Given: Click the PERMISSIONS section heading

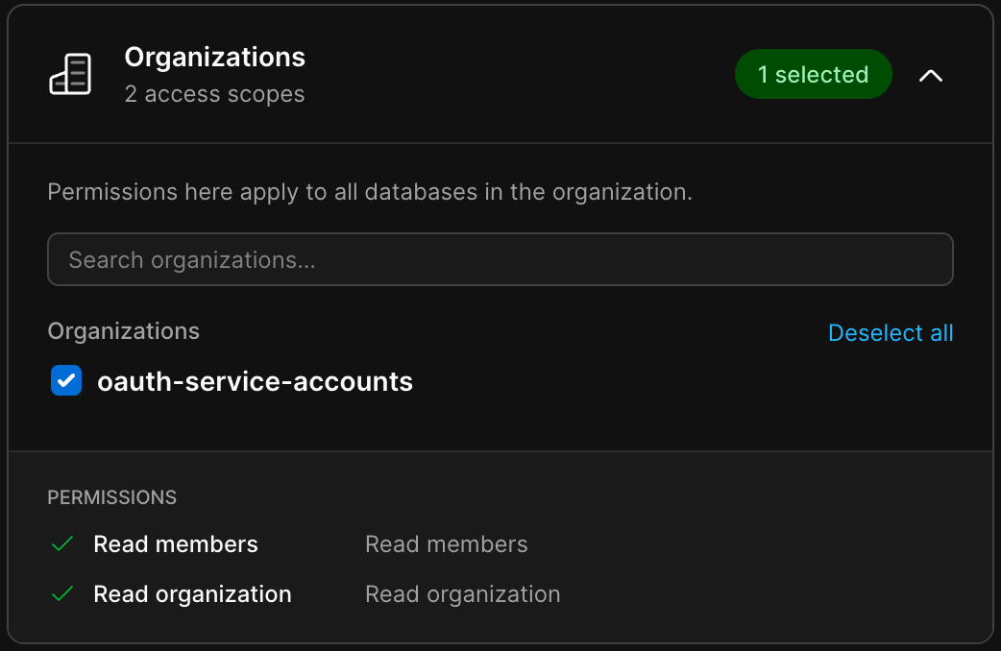Looking at the screenshot, I should click(x=111, y=497).
